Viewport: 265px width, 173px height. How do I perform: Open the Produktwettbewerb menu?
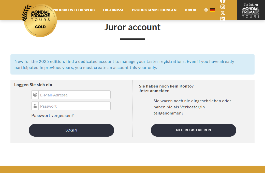point(74,10)
